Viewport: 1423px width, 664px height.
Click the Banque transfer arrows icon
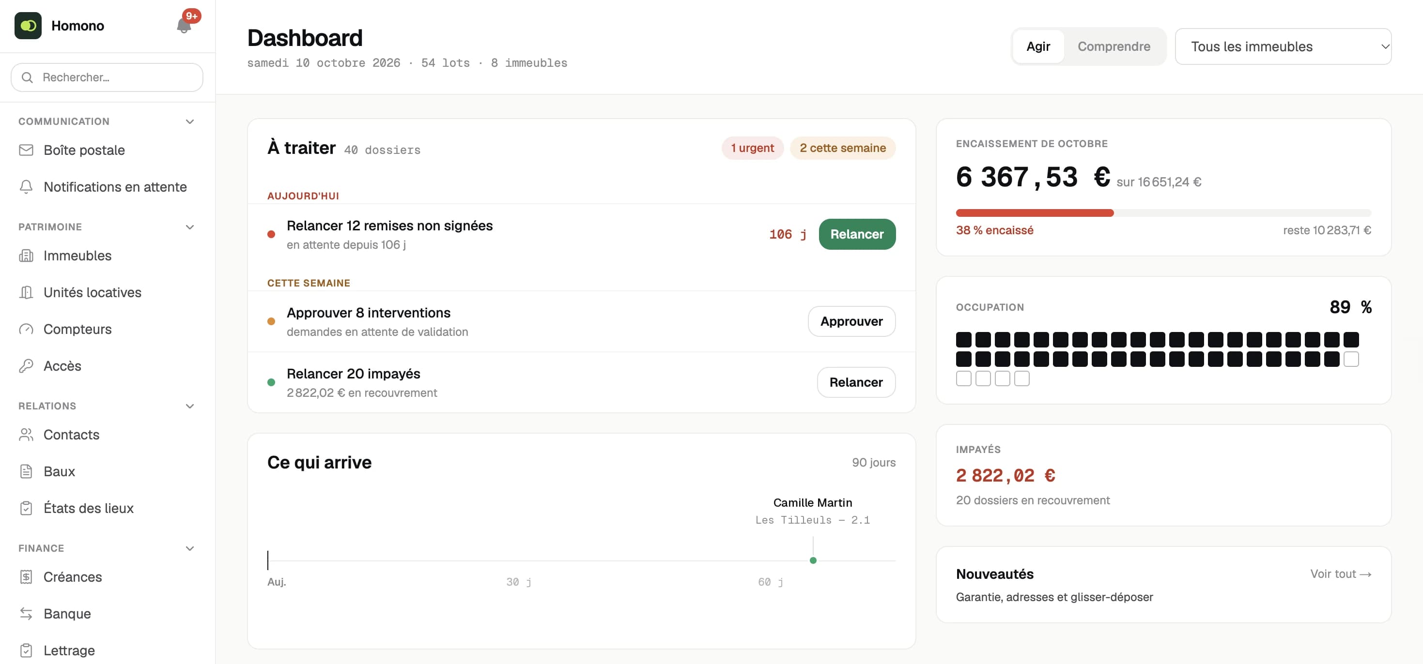pos(26,613)
